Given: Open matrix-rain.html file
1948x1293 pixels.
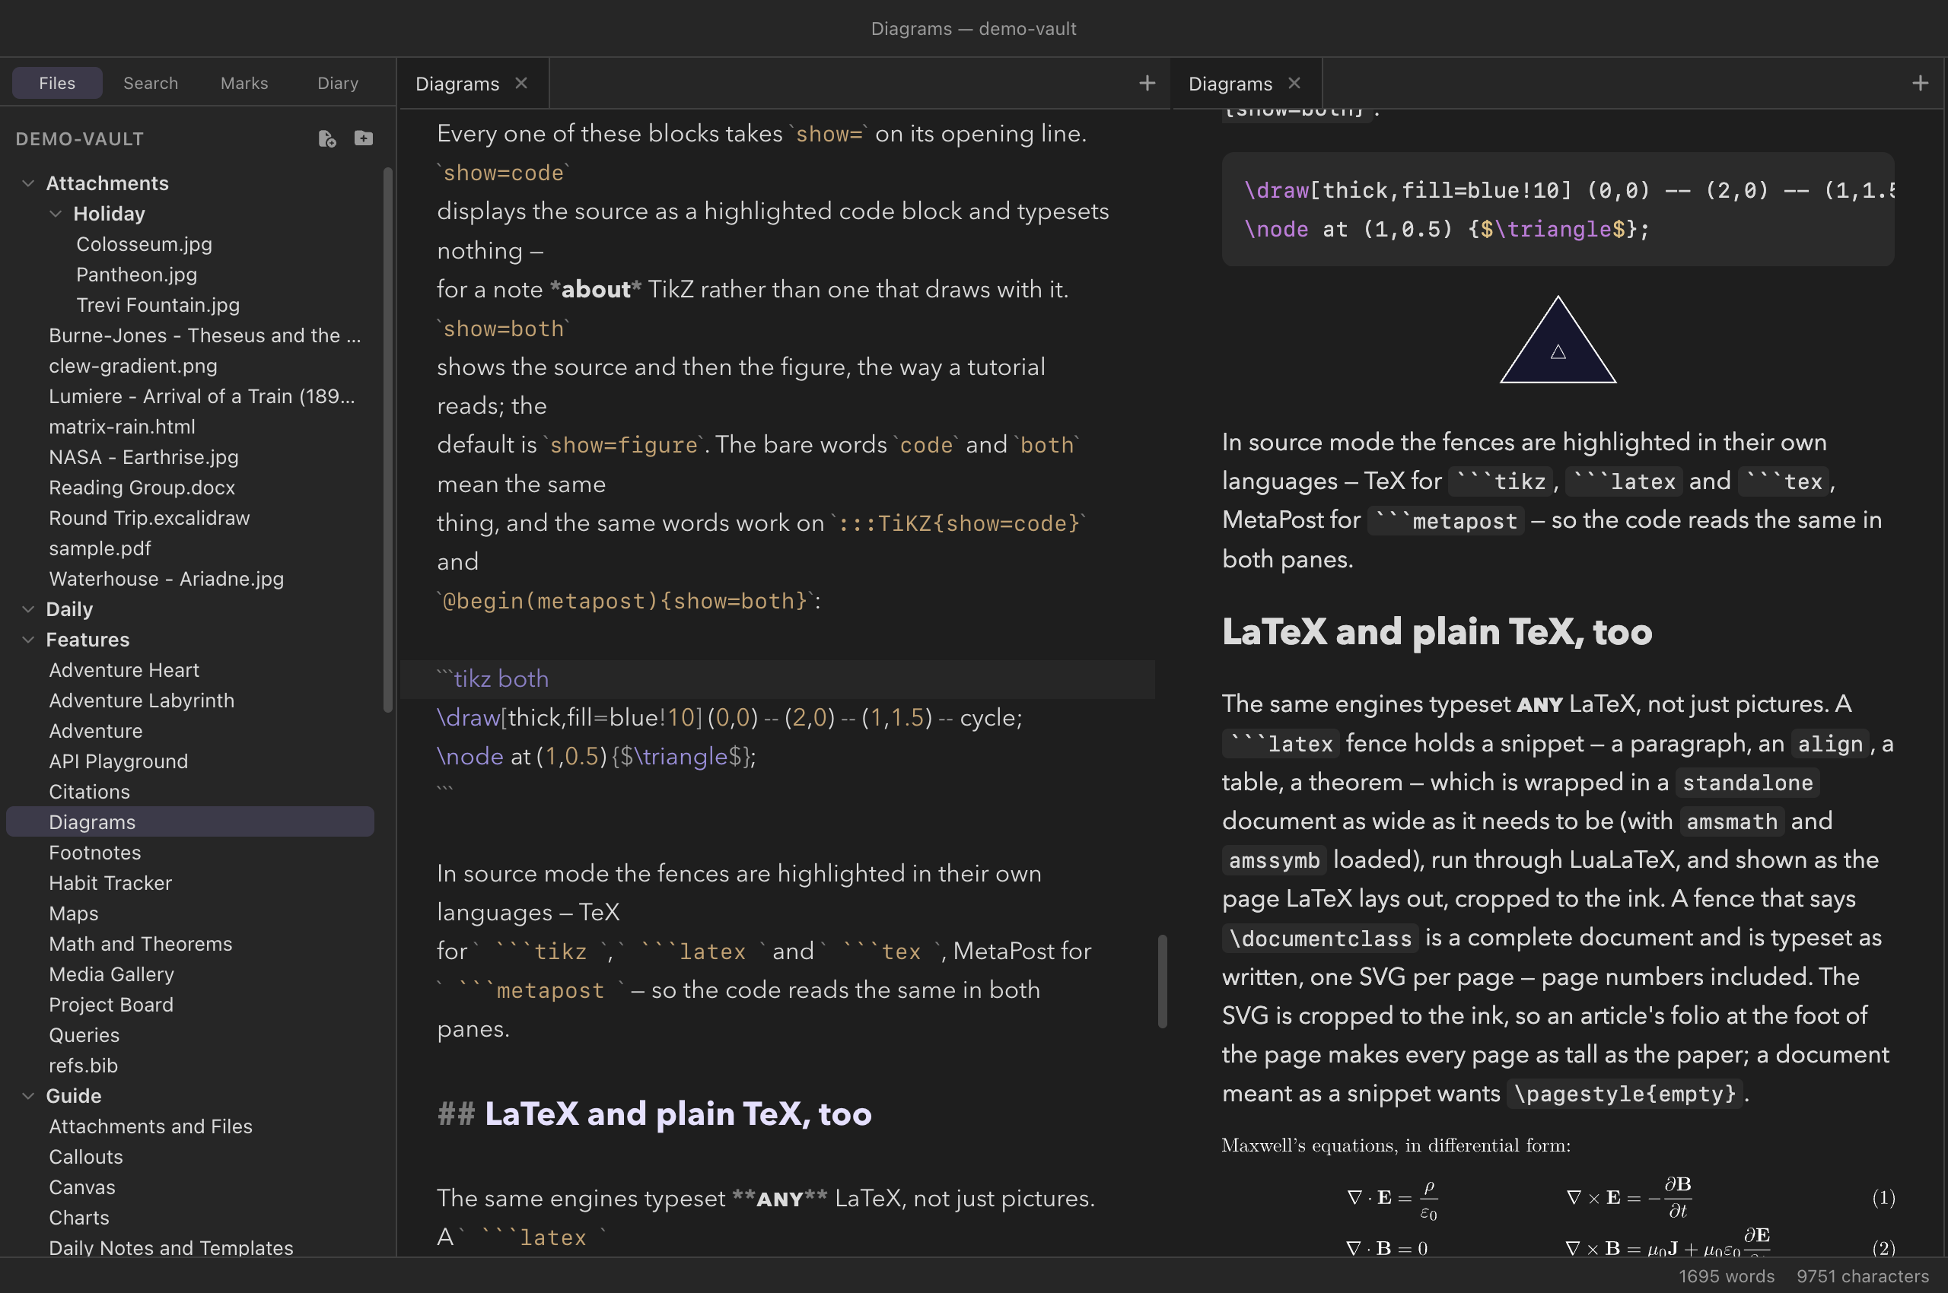Looking at the screenshot, I should click(x=122, y=427).
